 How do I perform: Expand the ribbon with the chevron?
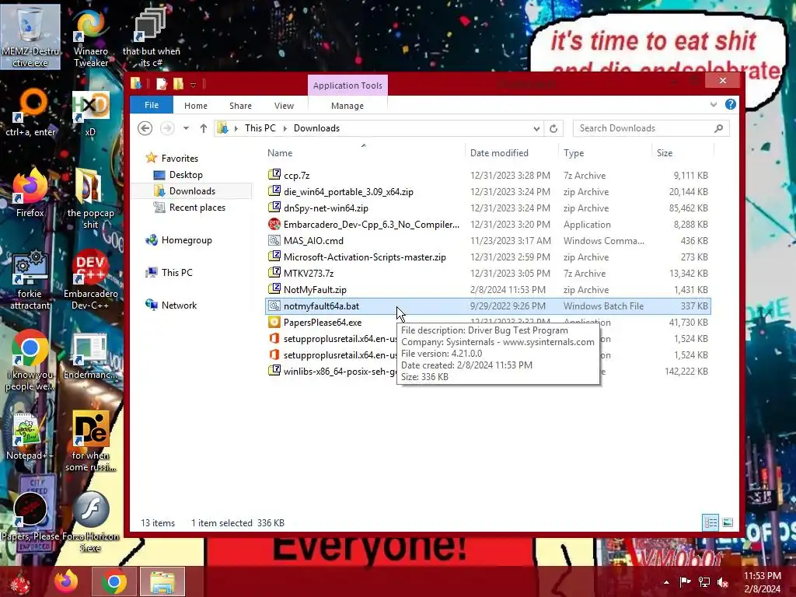[x=714, y=105]
